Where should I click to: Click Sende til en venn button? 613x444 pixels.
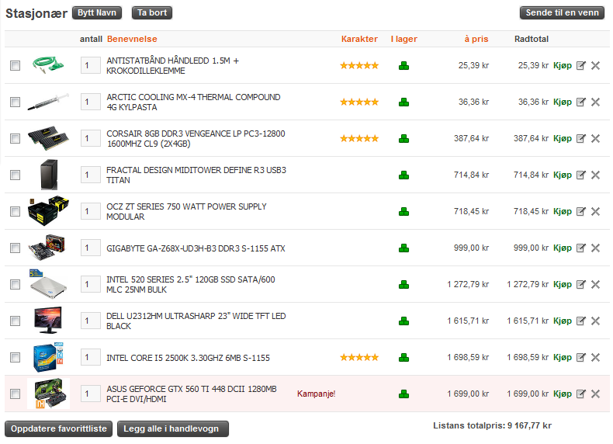563,13
